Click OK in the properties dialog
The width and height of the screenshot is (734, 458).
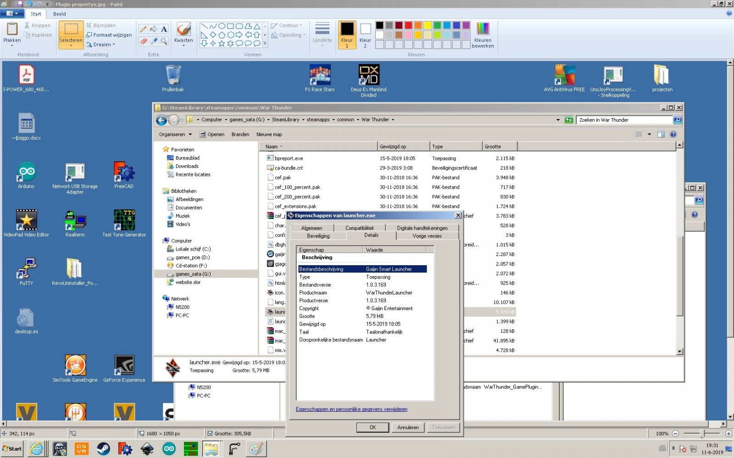373,427
